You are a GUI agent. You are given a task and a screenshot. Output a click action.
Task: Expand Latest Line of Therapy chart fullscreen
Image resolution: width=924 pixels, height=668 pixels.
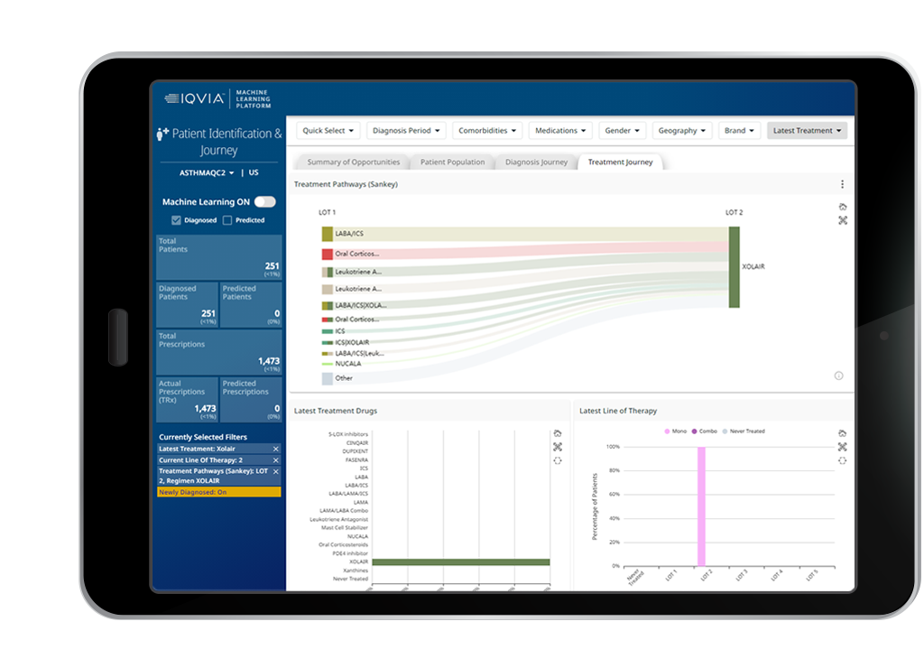(842, 447)
